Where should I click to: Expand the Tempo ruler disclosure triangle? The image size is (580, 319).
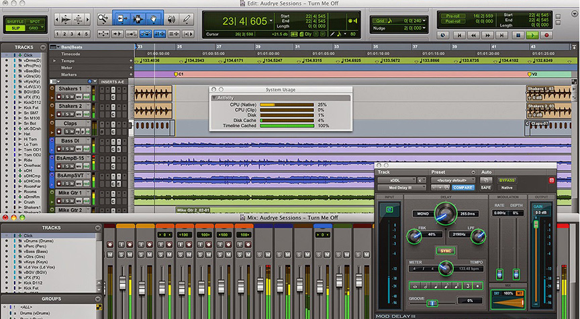coord(54,60)
